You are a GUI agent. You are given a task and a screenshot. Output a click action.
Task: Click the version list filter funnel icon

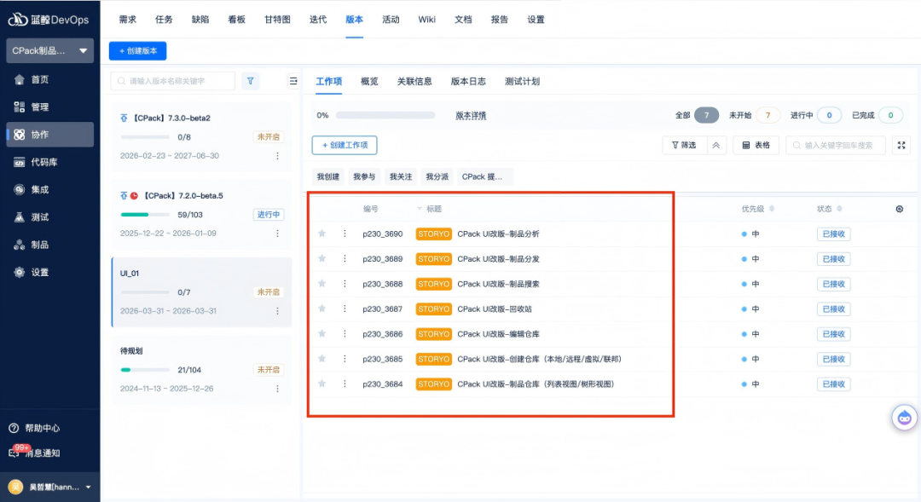pos(250,81)
